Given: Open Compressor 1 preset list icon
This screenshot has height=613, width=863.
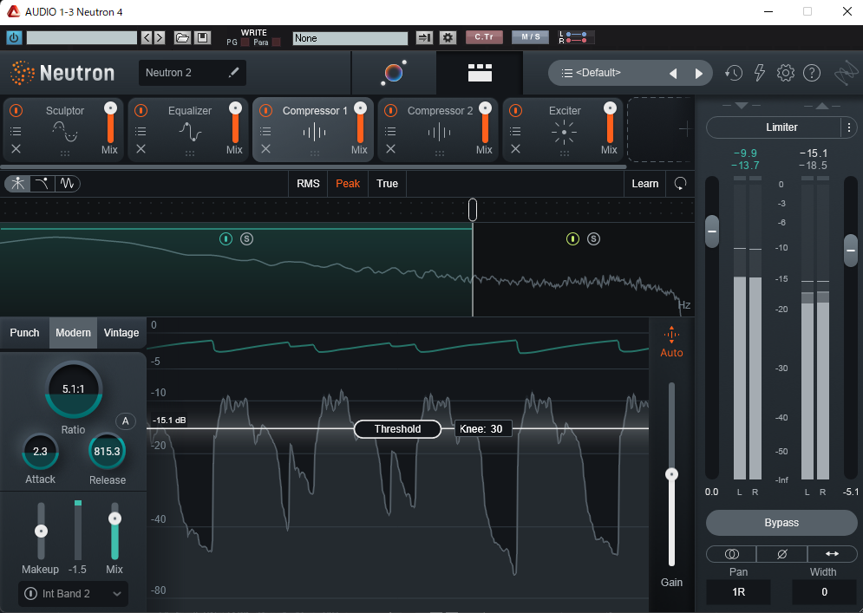Looking at the screenshot, I should pos(265,131).
